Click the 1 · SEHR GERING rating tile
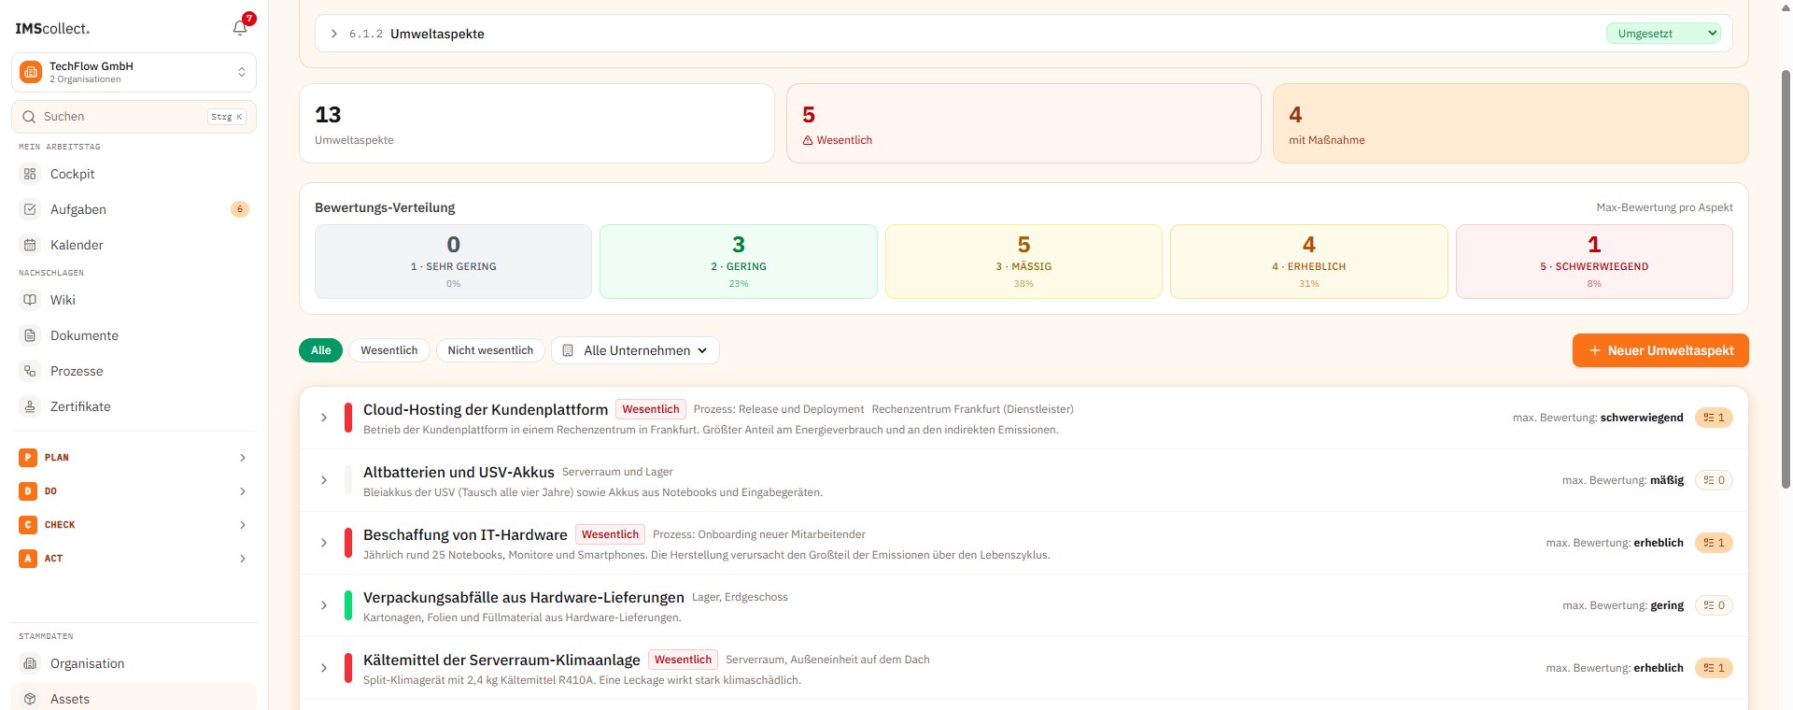 coord(453,262)
